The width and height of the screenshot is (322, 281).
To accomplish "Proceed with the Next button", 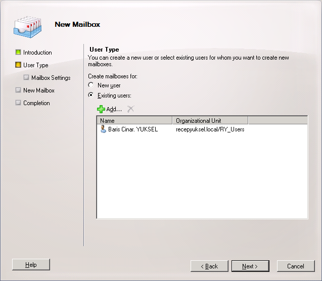I will click(250, 266).
